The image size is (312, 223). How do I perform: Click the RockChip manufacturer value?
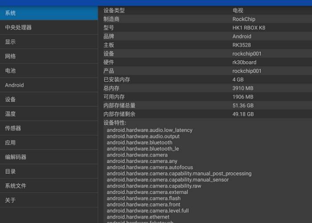point(244,19)
